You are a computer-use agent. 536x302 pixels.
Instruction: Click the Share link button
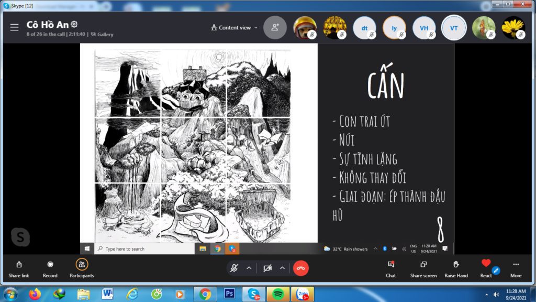coord(19,267)
